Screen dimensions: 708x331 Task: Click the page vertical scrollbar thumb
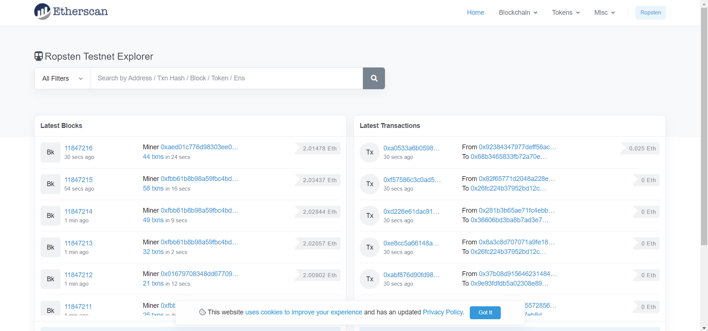(x=704, y=126)
